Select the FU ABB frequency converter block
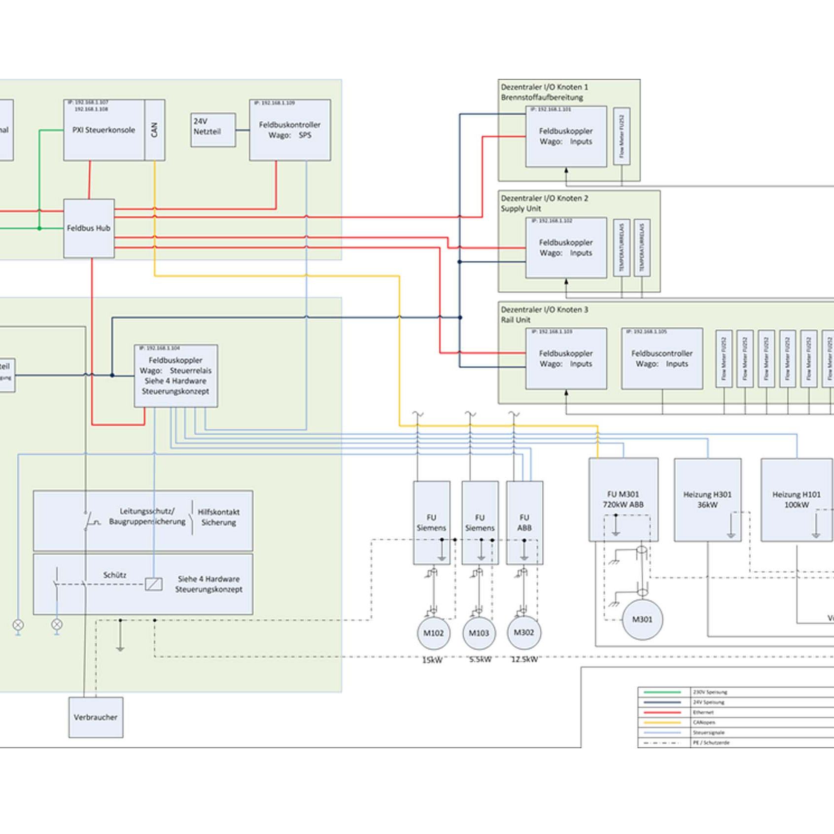 tap(524, 522)
